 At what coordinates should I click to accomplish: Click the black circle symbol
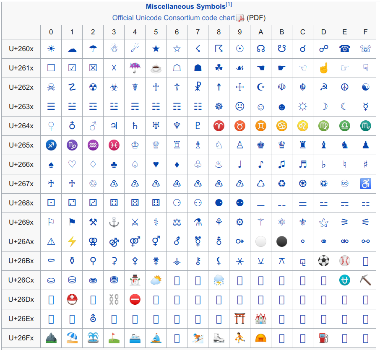tap(281, 241)
